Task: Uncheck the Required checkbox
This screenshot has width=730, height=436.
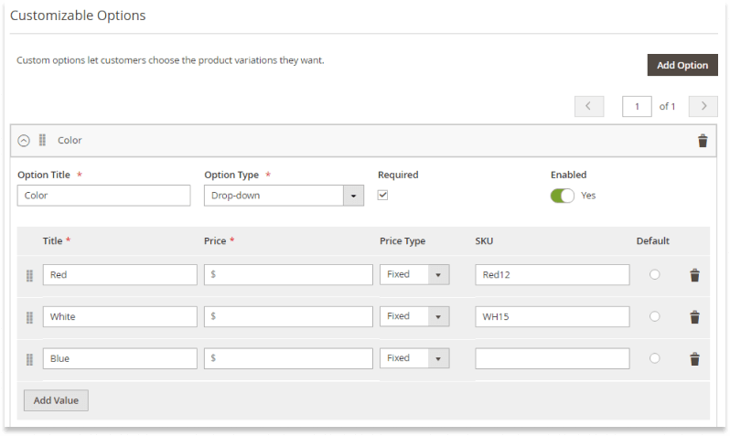Action: point(382,195)
